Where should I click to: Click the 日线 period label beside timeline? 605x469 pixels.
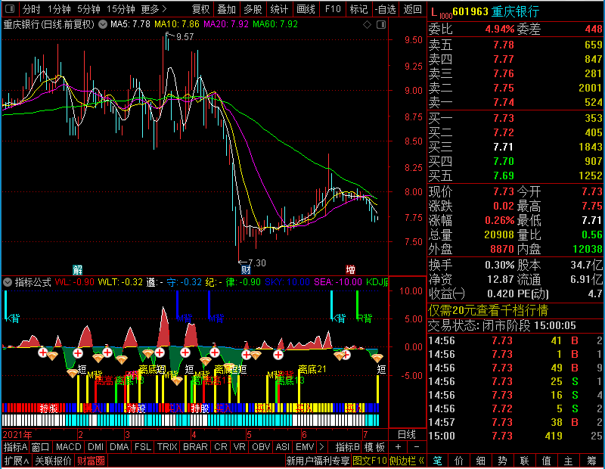point(407,435)
